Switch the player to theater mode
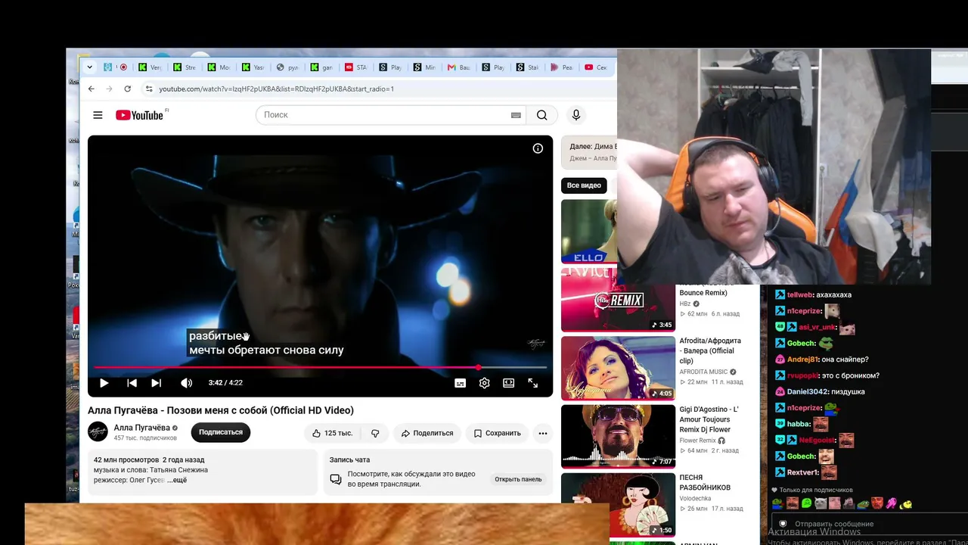Screen dimensions: 968x545 [x=509, y=383]
